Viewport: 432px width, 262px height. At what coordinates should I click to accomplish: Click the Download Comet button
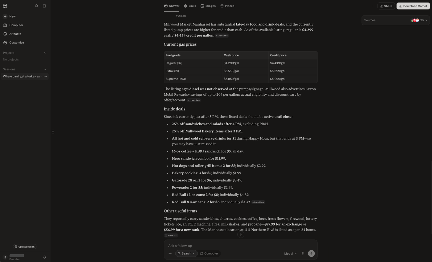click(413, 6)
